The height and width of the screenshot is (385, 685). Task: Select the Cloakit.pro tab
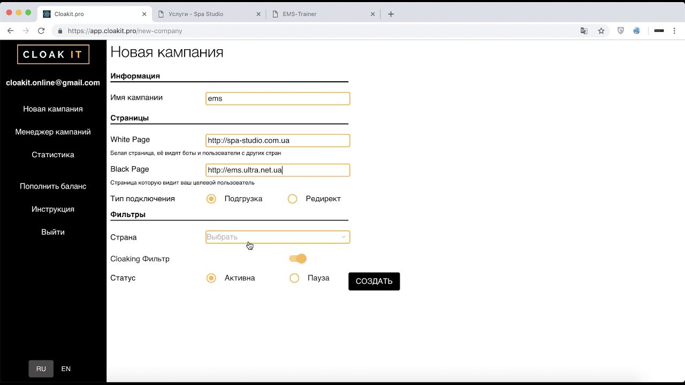[x=95, y=14]
